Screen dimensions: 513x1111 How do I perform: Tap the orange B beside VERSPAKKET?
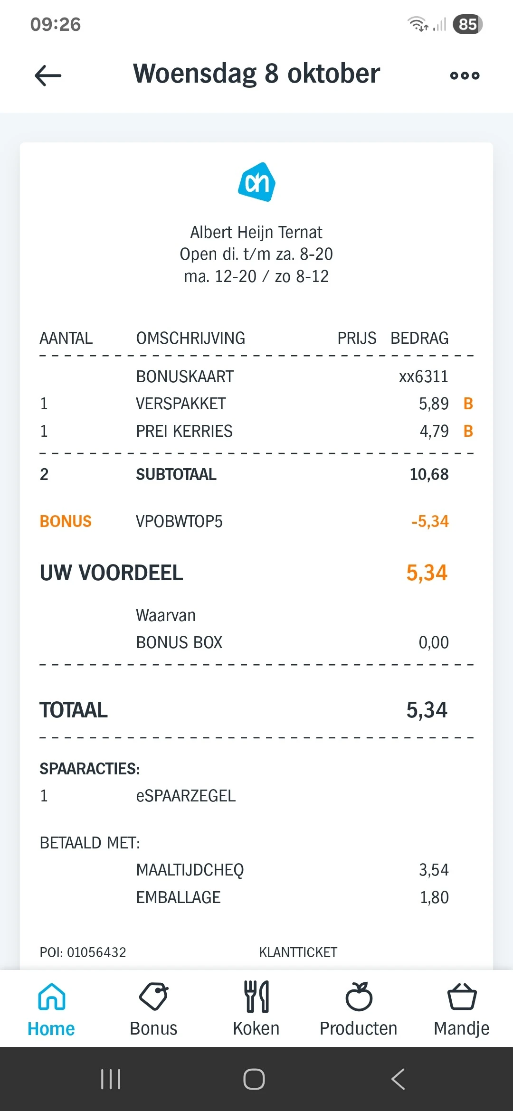pos(468,404)
